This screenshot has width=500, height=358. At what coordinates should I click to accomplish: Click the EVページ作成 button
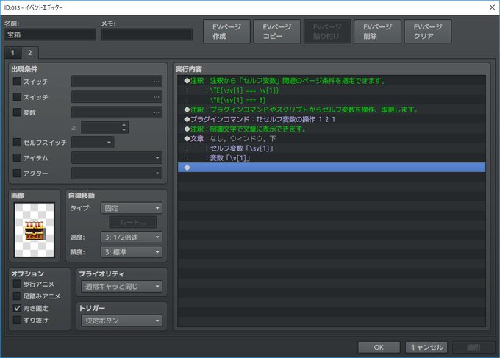226,31
